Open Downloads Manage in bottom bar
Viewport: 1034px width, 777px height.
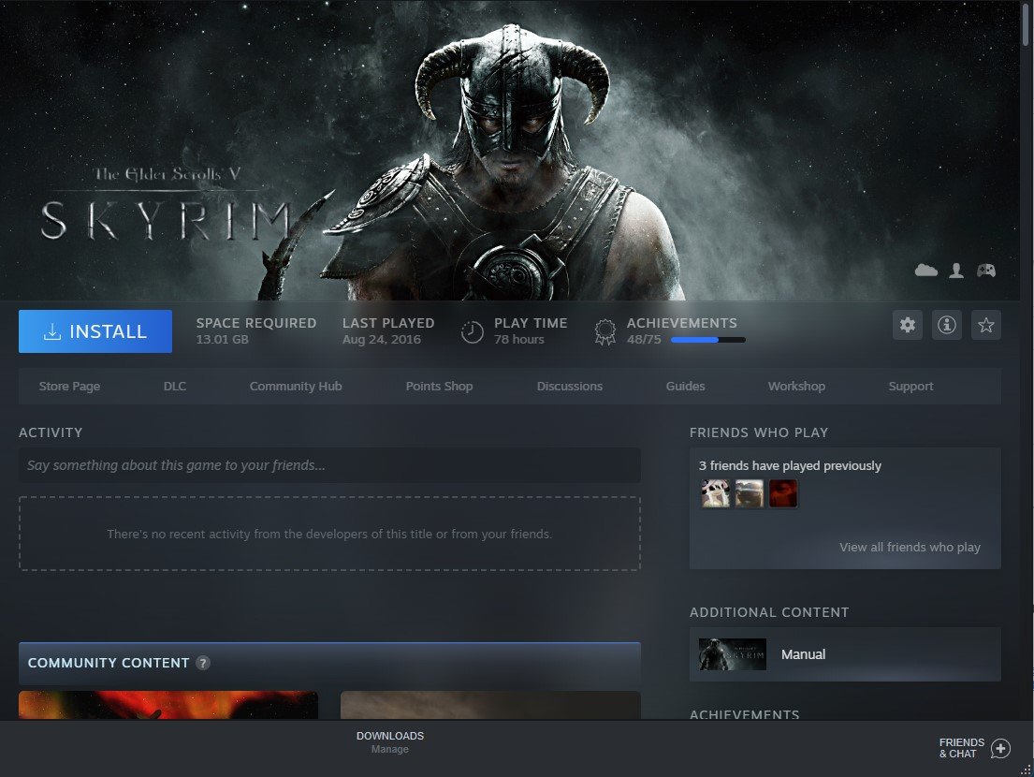389,742
